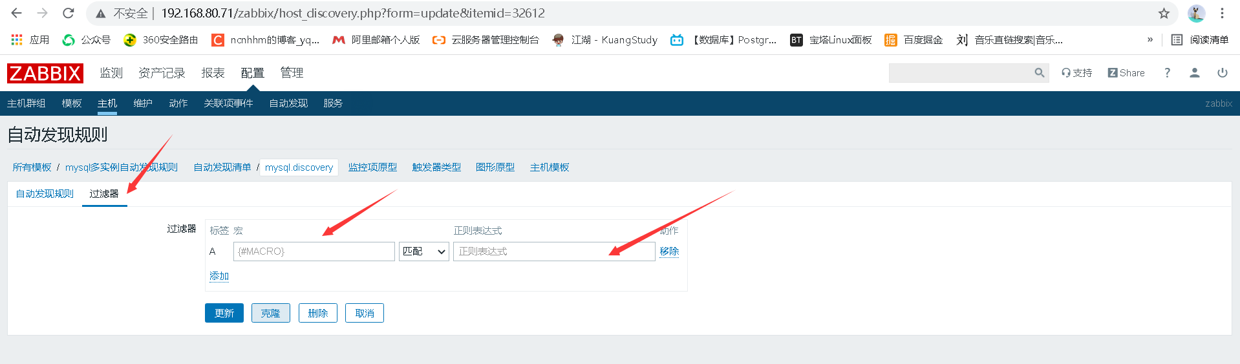Open the 主机模板 link
1240x364 pixels.
(x=550, y=167)
